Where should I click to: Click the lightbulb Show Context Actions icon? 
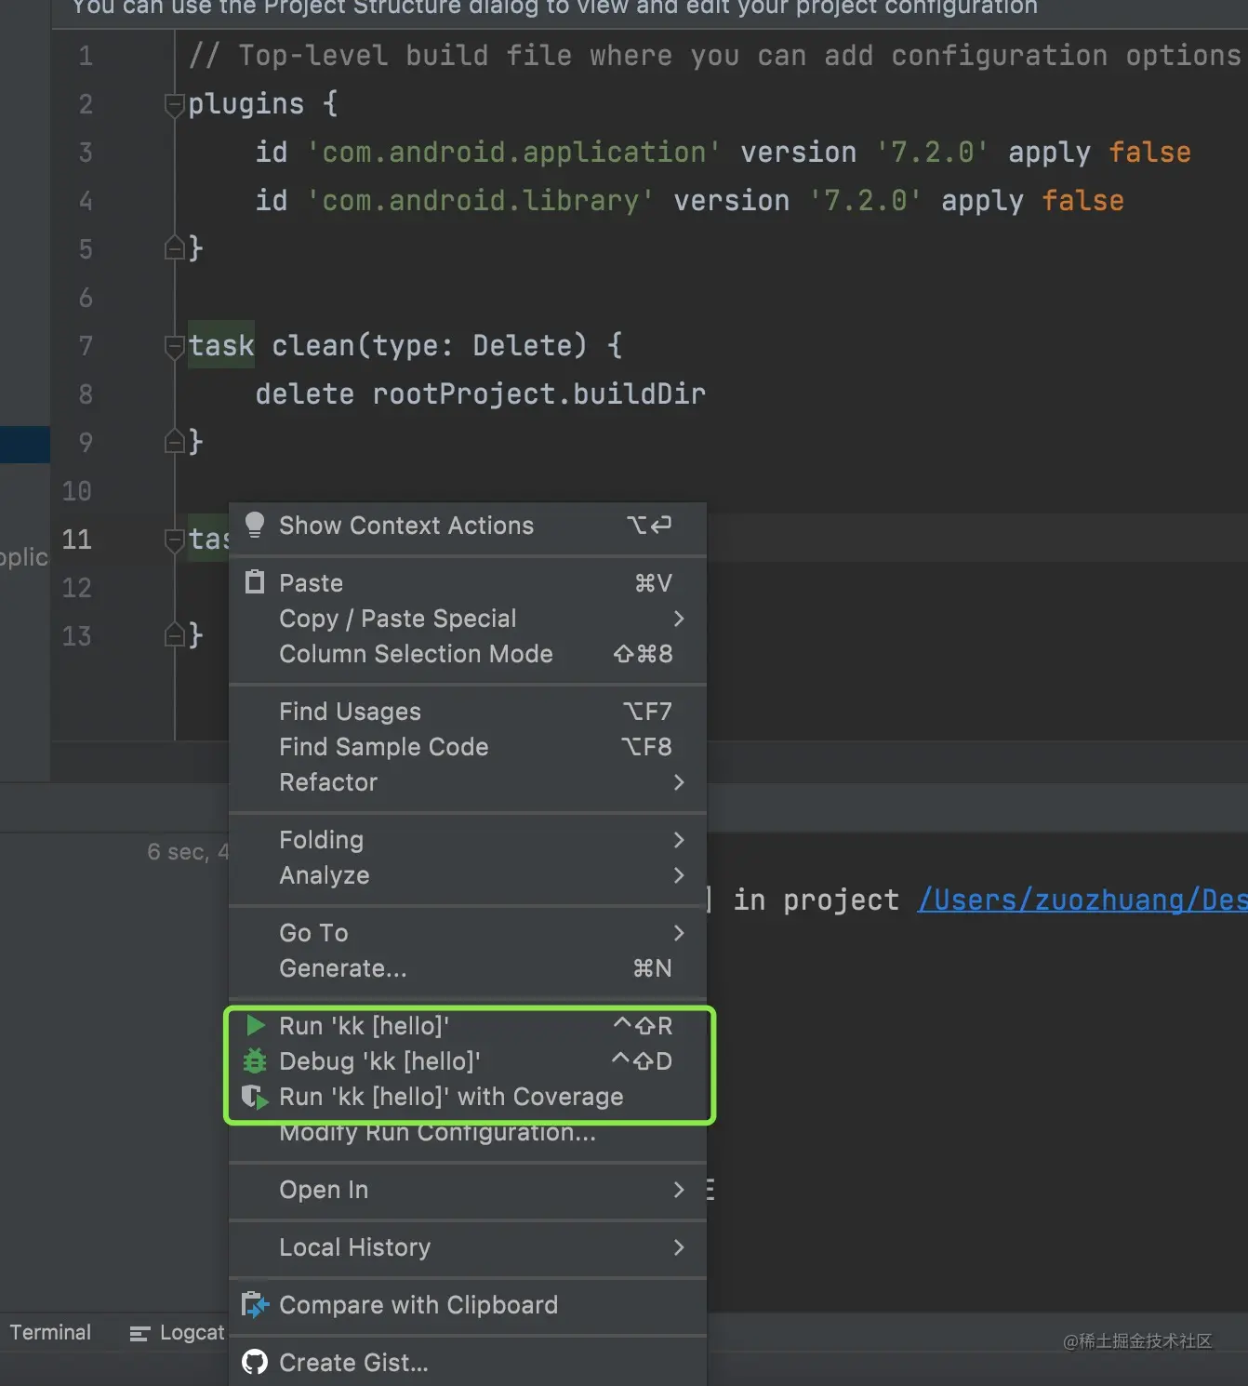pyautogui.click(x=254, y=525)
